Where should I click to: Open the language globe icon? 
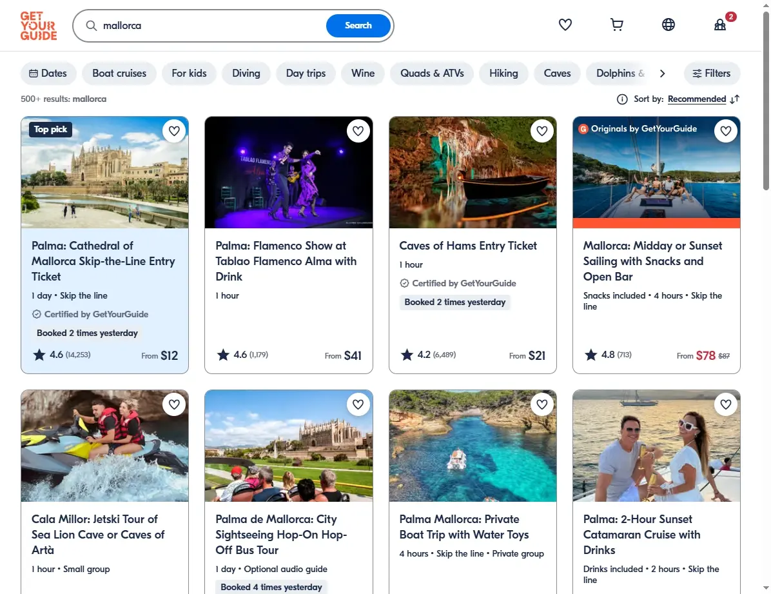(669, 25)
